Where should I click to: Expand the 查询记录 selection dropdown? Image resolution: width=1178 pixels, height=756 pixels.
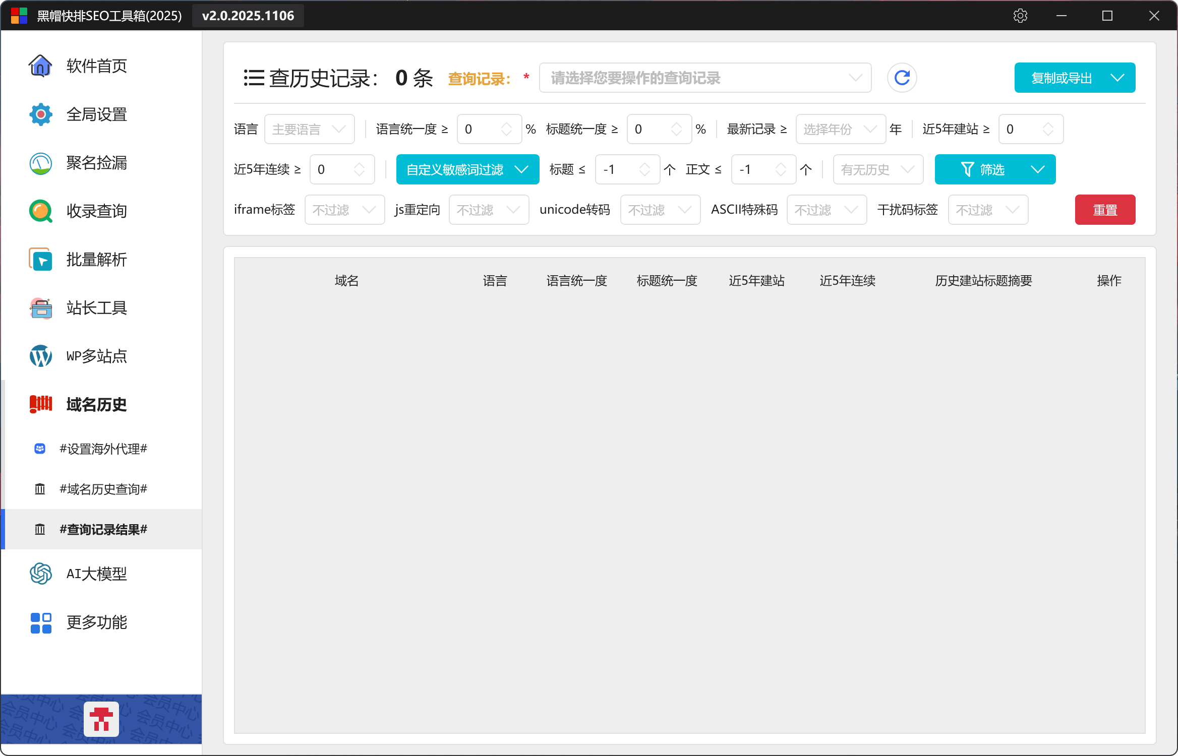tap(705, 78)
